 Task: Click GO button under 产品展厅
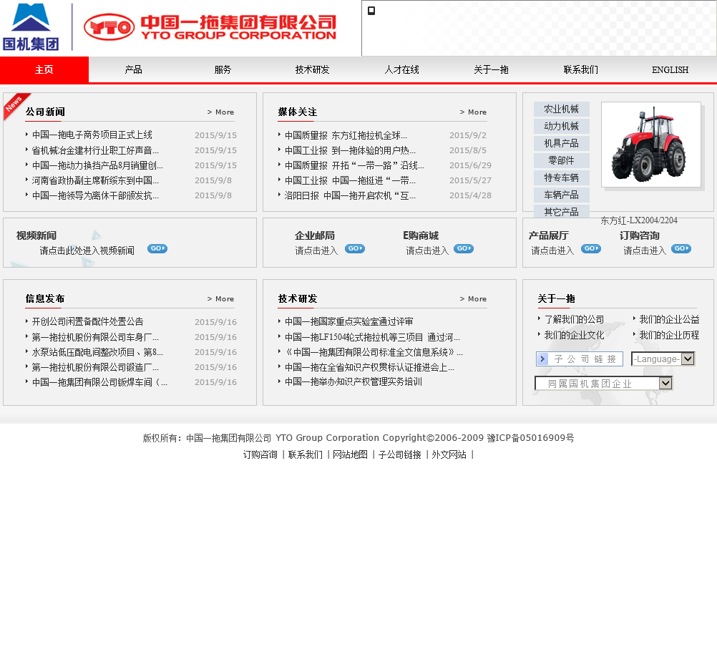click(591, 249)
